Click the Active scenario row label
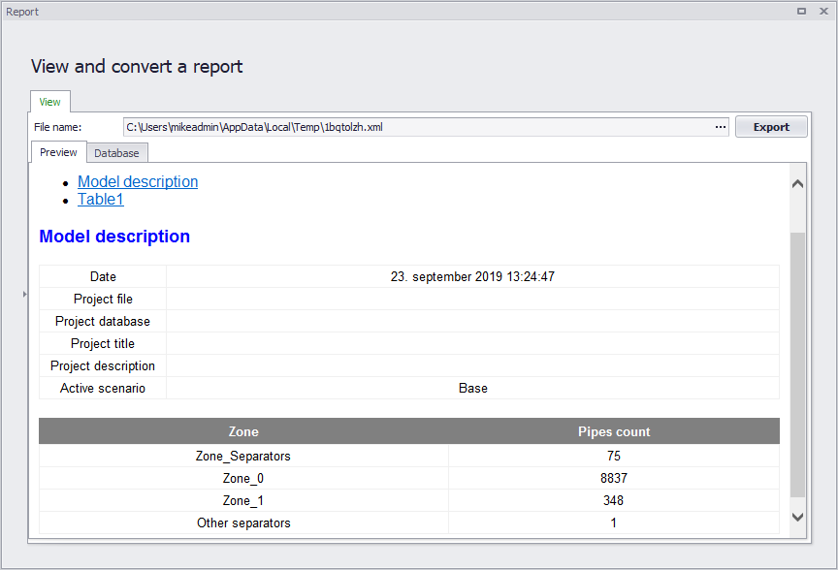 click(x=103, y=389)
